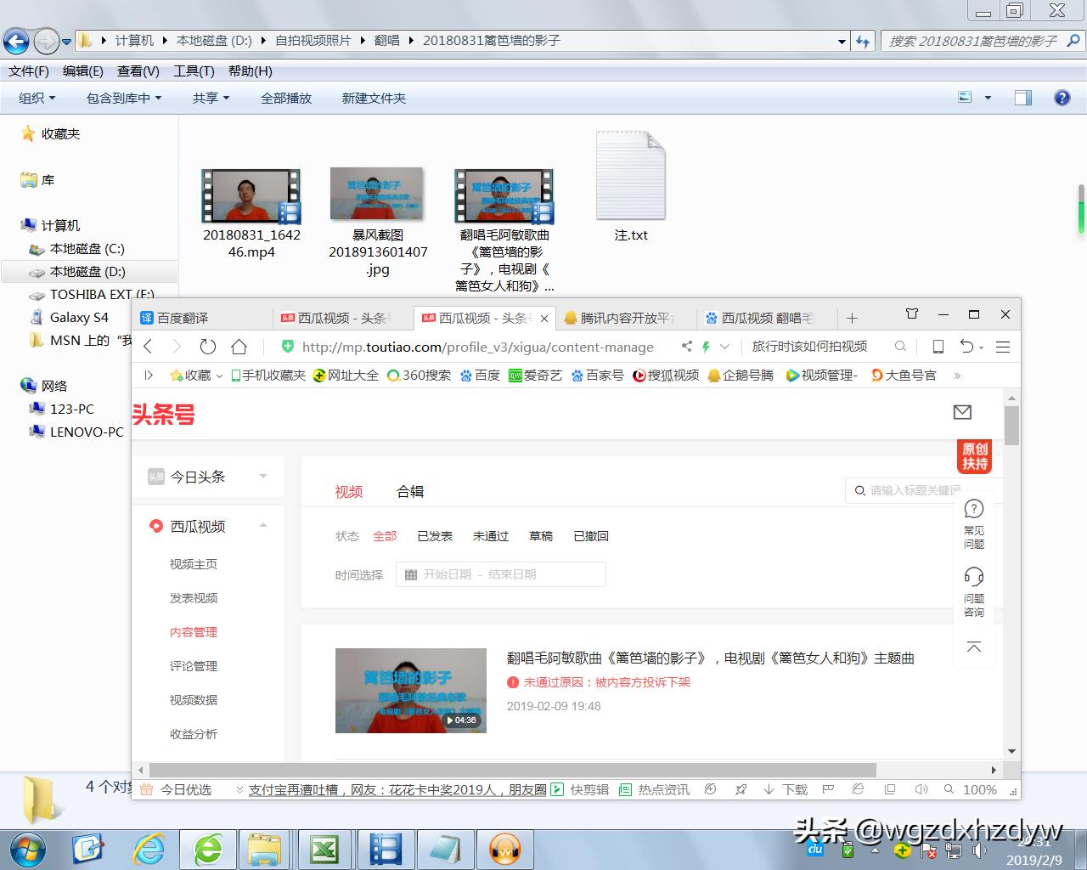Reload the Toutiao page in browser
This screenshot has height=870, width=1087.
pos(207,347)
